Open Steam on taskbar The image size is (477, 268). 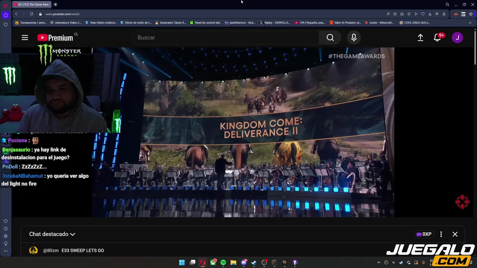point(254,262)
